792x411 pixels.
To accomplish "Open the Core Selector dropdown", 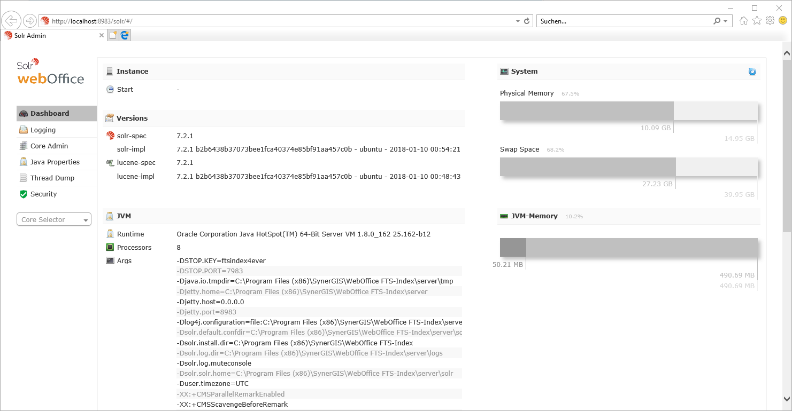I will tap(53, 219).
